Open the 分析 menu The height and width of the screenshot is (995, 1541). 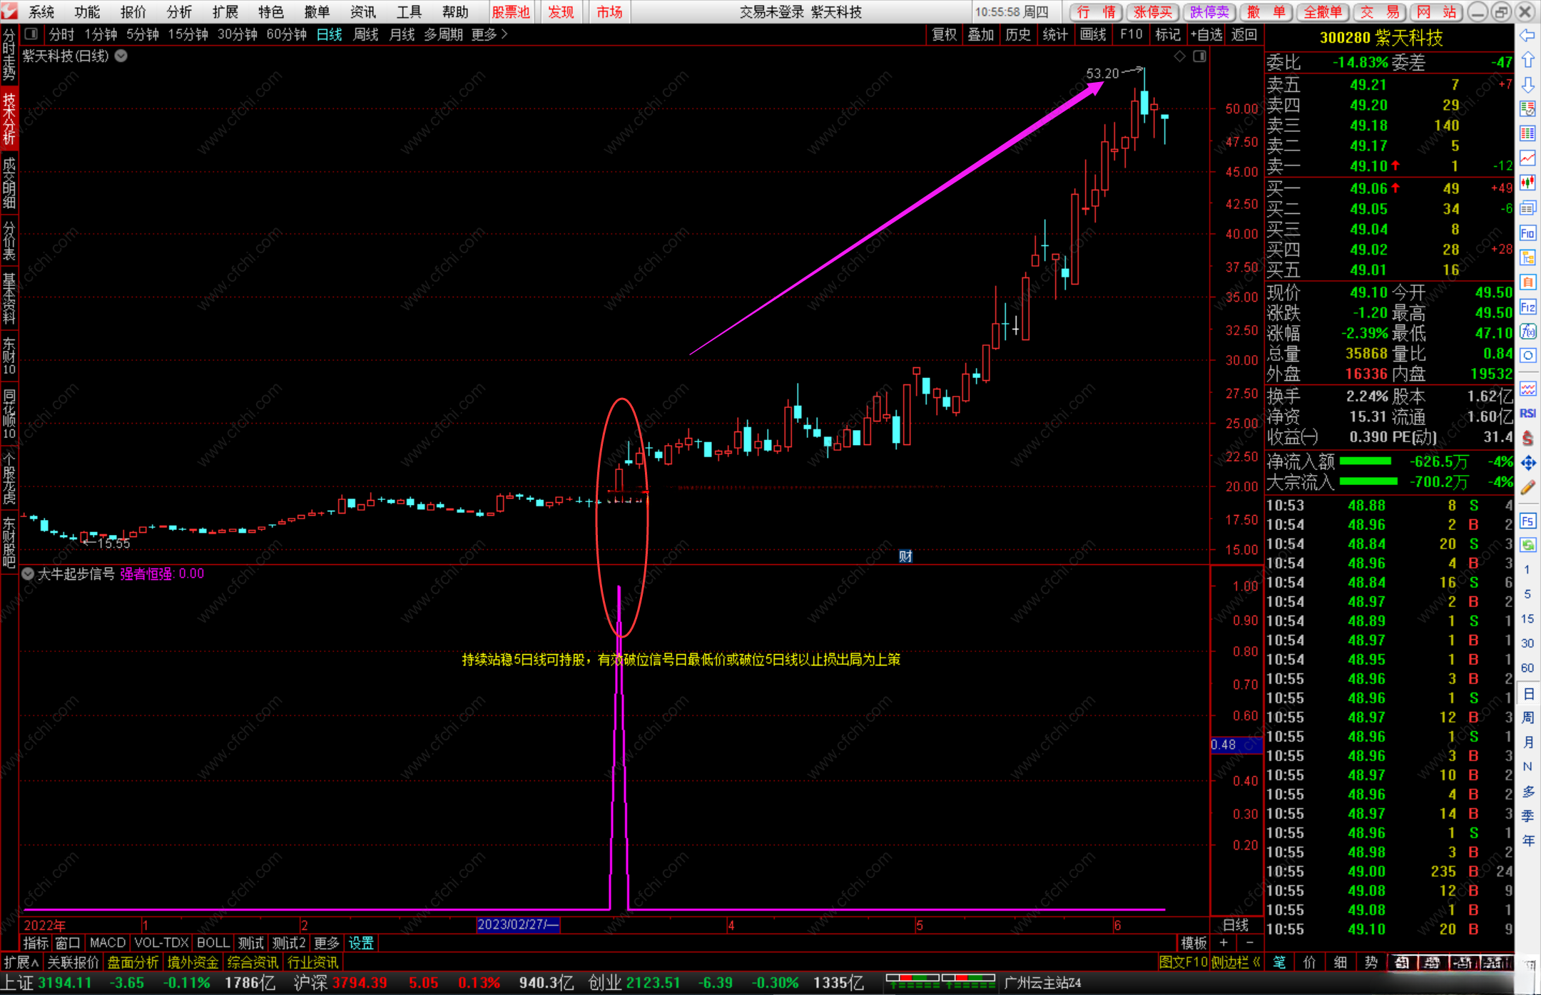[x=178, y=12]
